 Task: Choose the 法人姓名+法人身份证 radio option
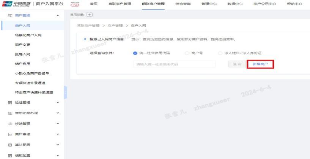pyautogui.click(x=220, y=53)
